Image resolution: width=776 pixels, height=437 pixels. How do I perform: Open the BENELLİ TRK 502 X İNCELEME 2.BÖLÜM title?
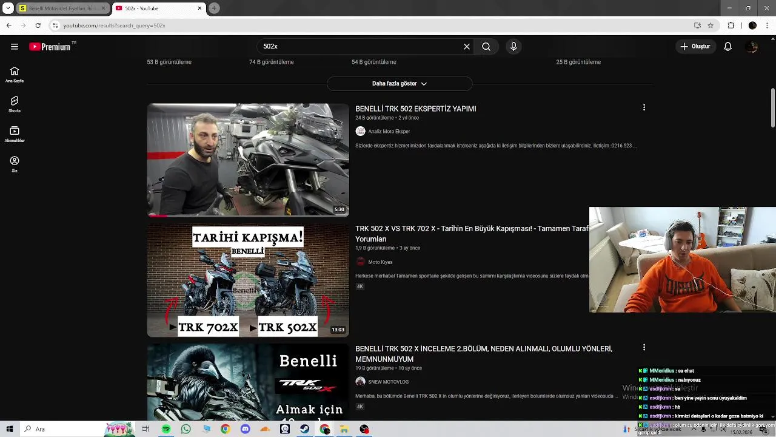point(484,354)
